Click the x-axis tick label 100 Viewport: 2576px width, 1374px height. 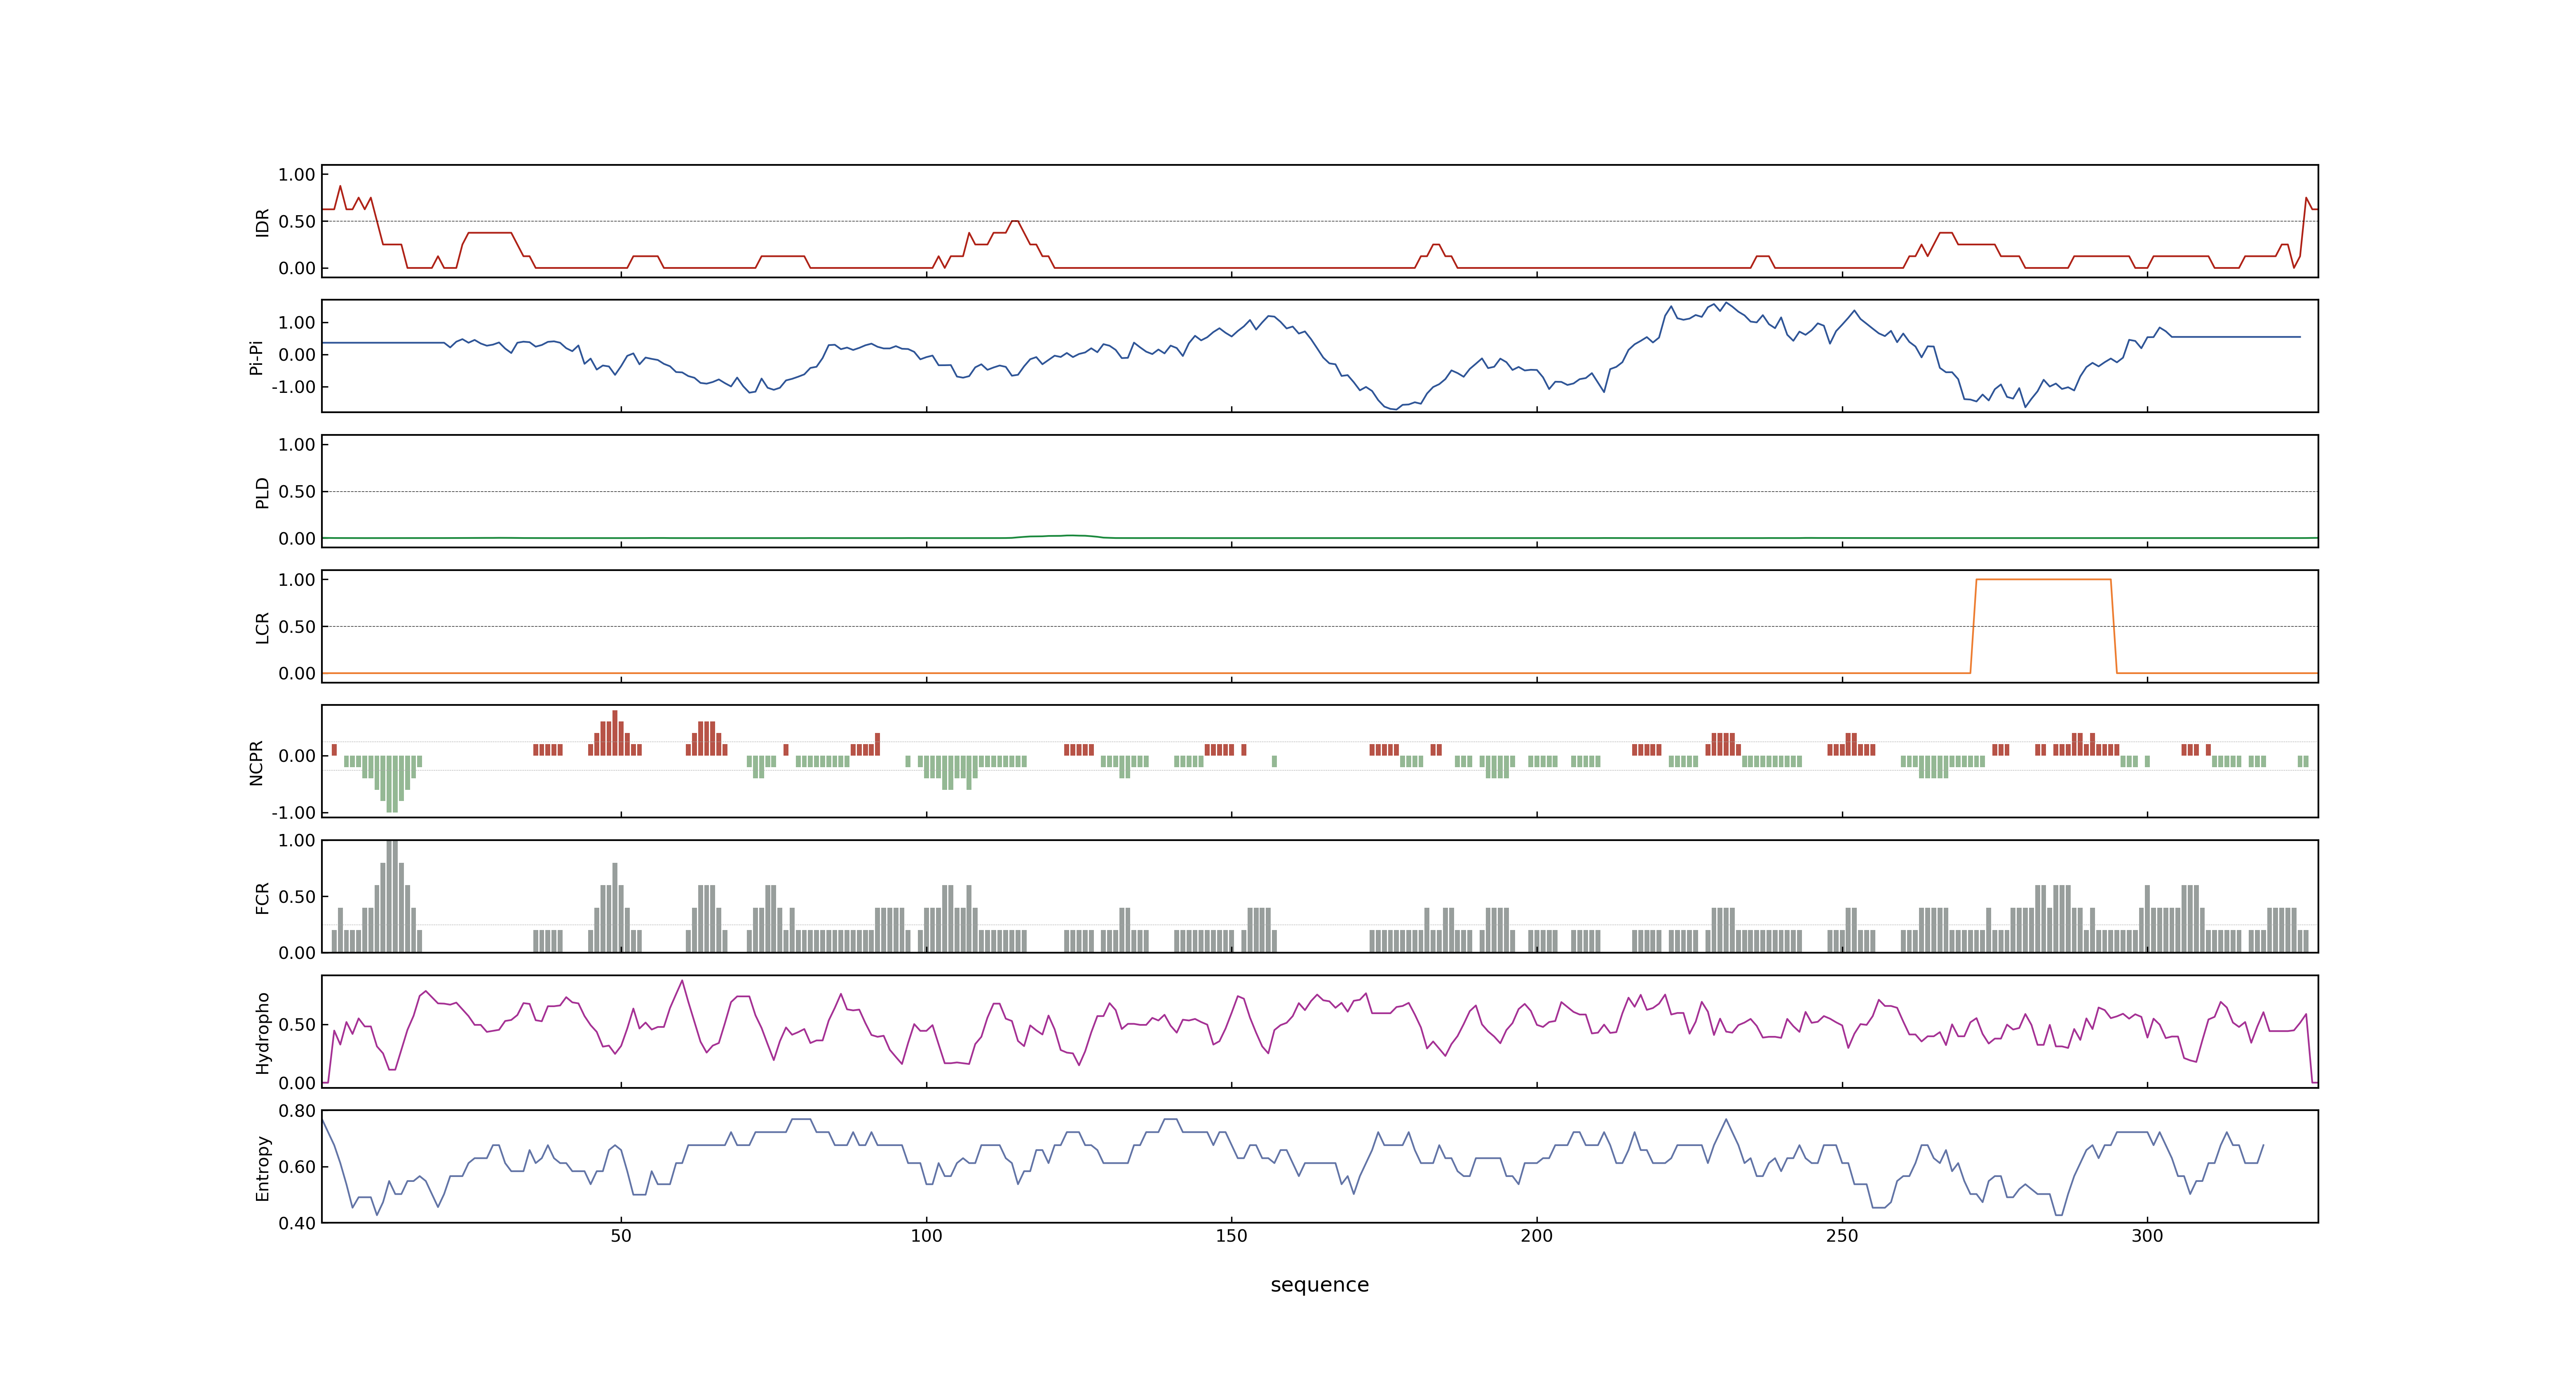point(926,1235)
